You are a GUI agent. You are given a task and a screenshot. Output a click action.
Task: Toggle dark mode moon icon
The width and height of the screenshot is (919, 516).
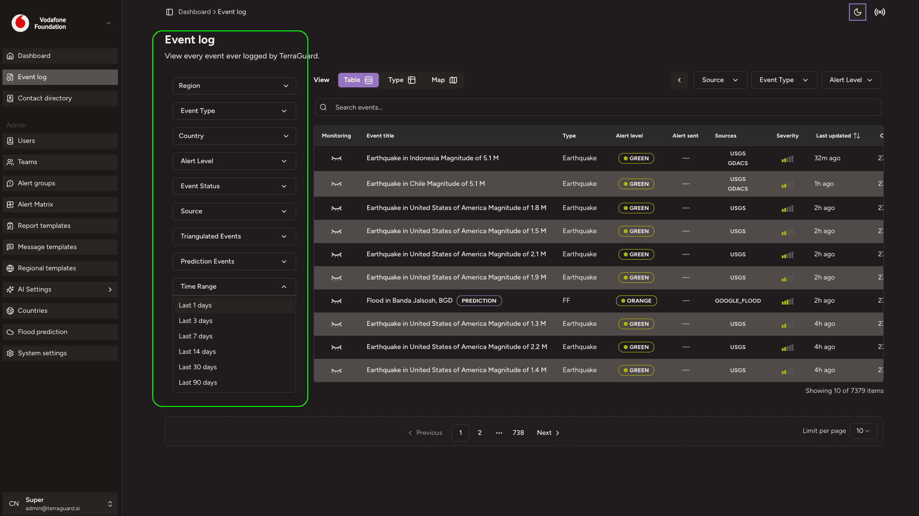(857, 12)
